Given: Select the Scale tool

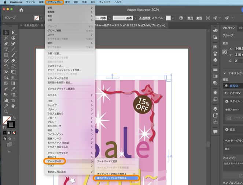Looking at the screenshot, I should 13,66.
